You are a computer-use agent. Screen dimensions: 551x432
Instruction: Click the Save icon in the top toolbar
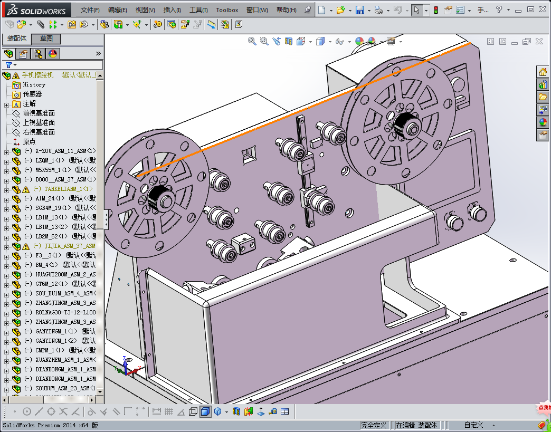[359, 10]
